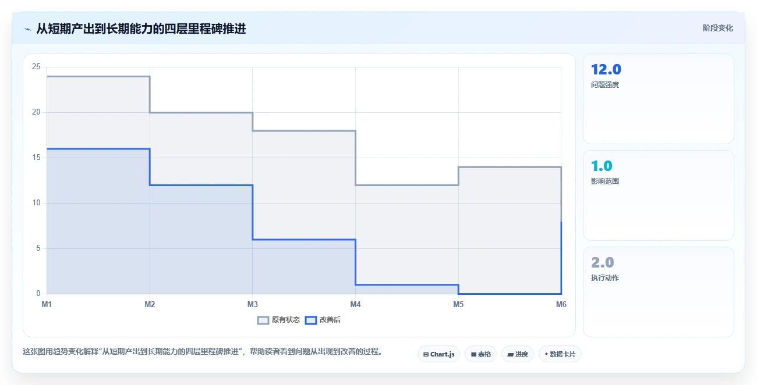Click the M4 axis label
The height and width of the screenshot is (385, 757).
pyautogui.click(x=355, y=304)
